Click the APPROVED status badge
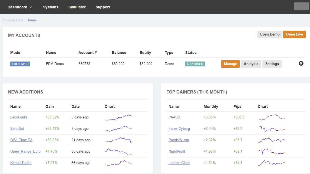The width and height of the screenshot is (310, 174). [x=195, y=64]
